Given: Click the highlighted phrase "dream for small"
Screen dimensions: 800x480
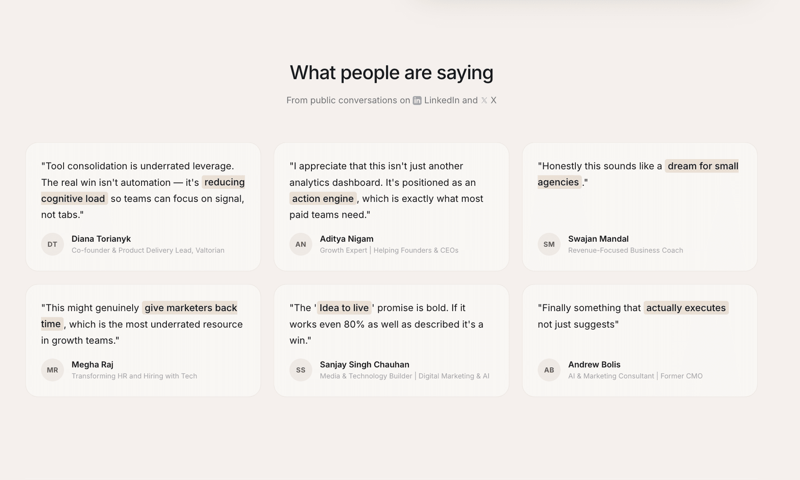Looking at the screenshot, I should tap(703, 166).
